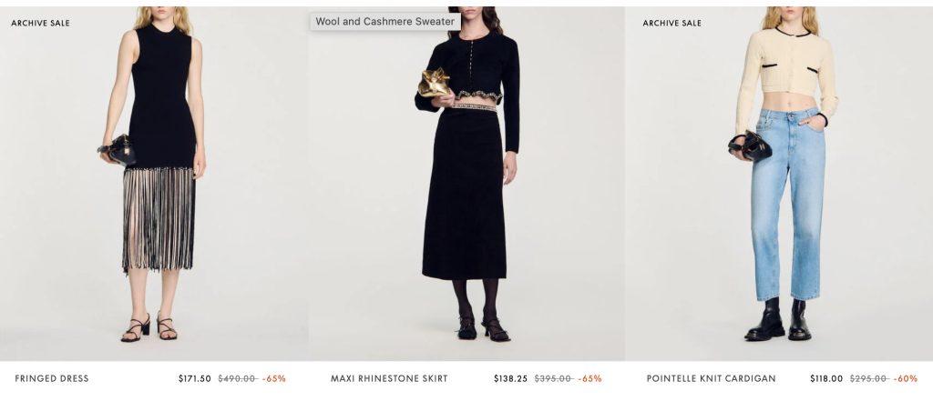Click the Wool and Cashmere Sweater tooltip
Screen dimensions: 933x401
384,21
